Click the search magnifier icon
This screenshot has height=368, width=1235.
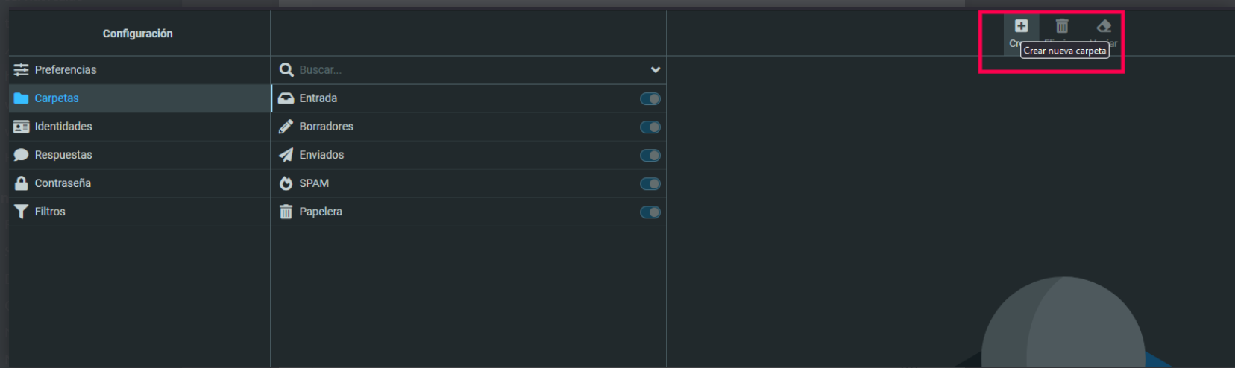pos(286,70)
